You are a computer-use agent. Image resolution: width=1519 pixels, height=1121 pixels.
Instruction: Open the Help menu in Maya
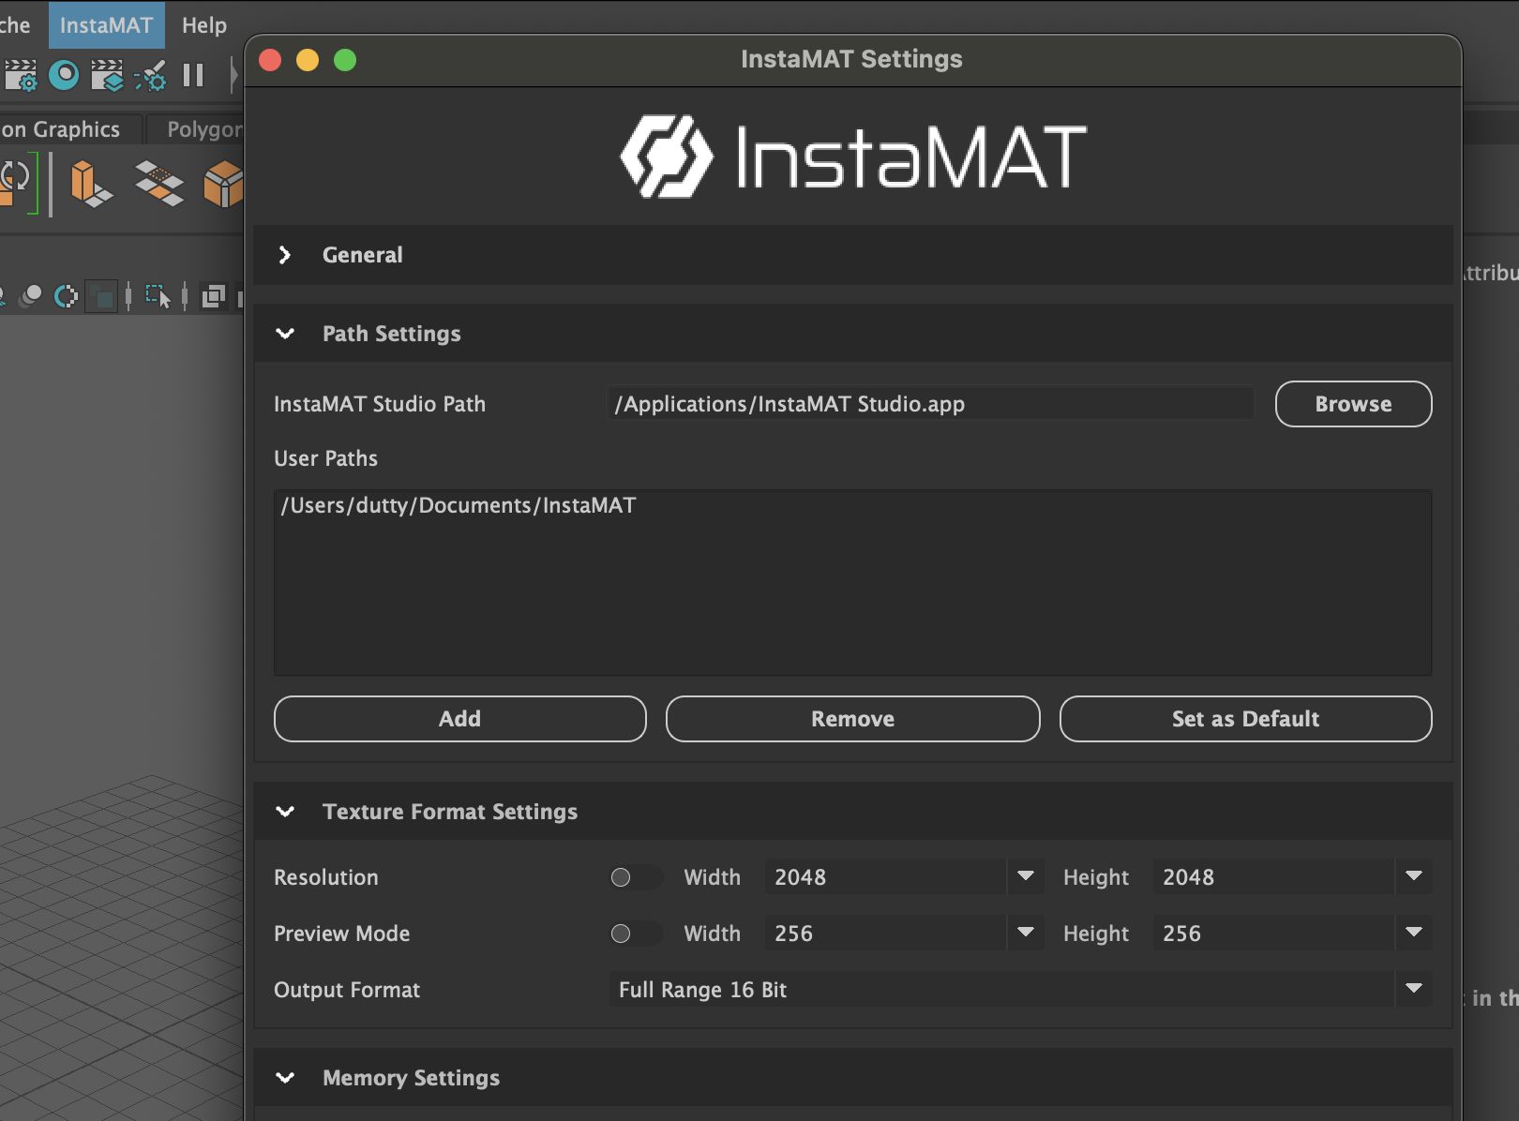click(x=204, y=24)
